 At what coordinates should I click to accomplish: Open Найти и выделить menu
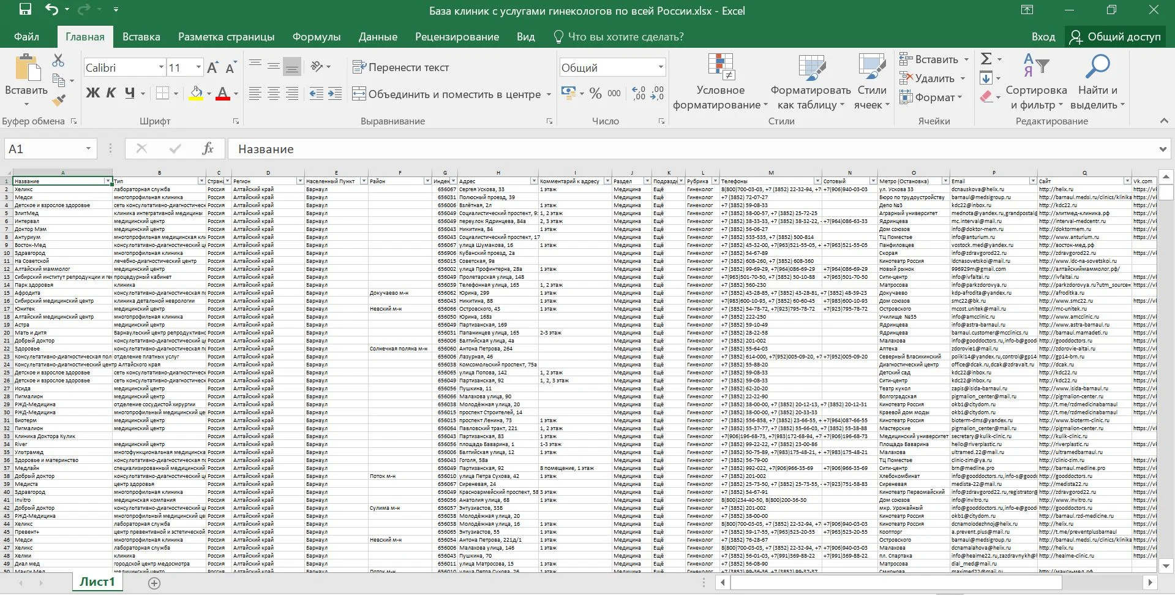[1097, 82]
